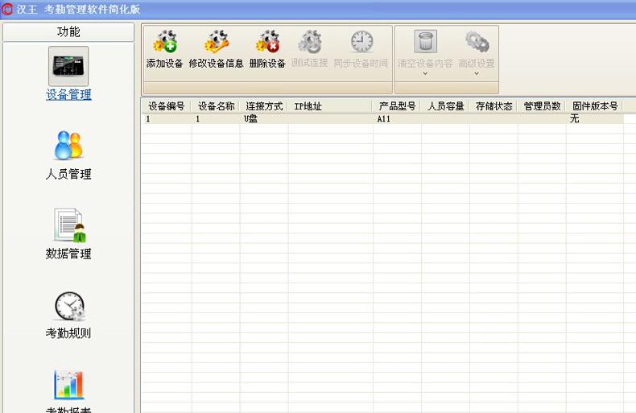Open 人员管理 people icon in sidebar
Viewport: 636px width, 413px height.
(x=68, y=145)
